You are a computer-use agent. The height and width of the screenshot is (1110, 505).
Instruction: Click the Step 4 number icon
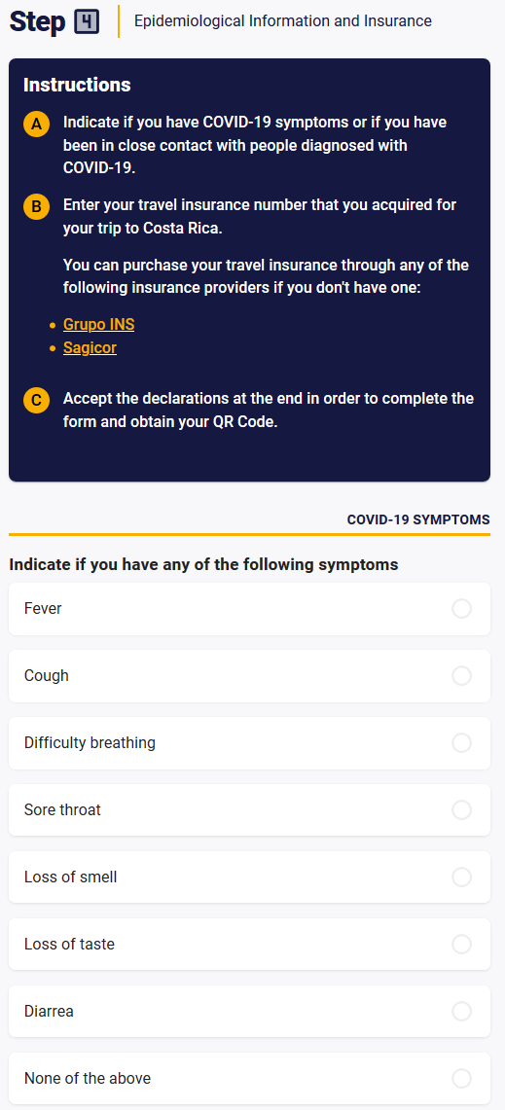pos(87,22)
